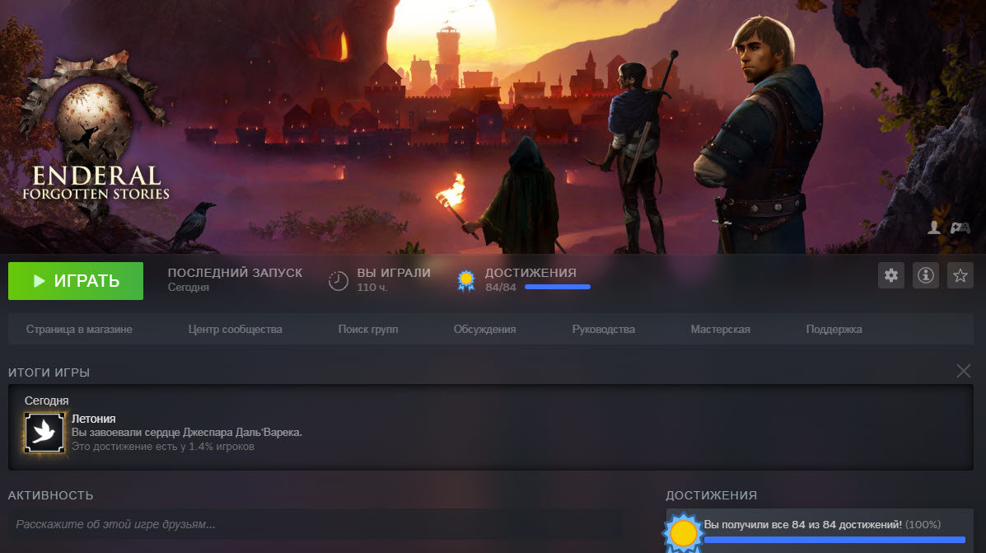Click the single-player person icon on banner
986x553 pixels.
coord(934,228)
